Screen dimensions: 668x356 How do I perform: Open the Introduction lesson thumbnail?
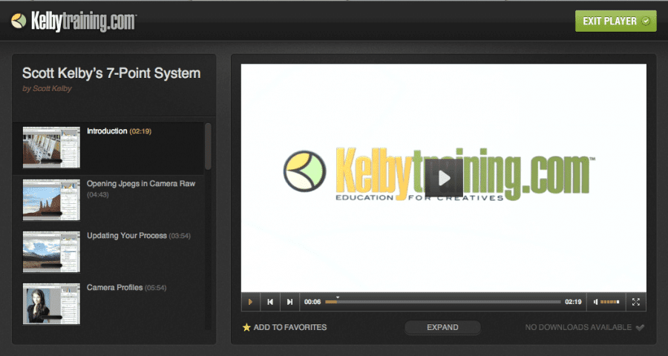(x=51, y=148)
